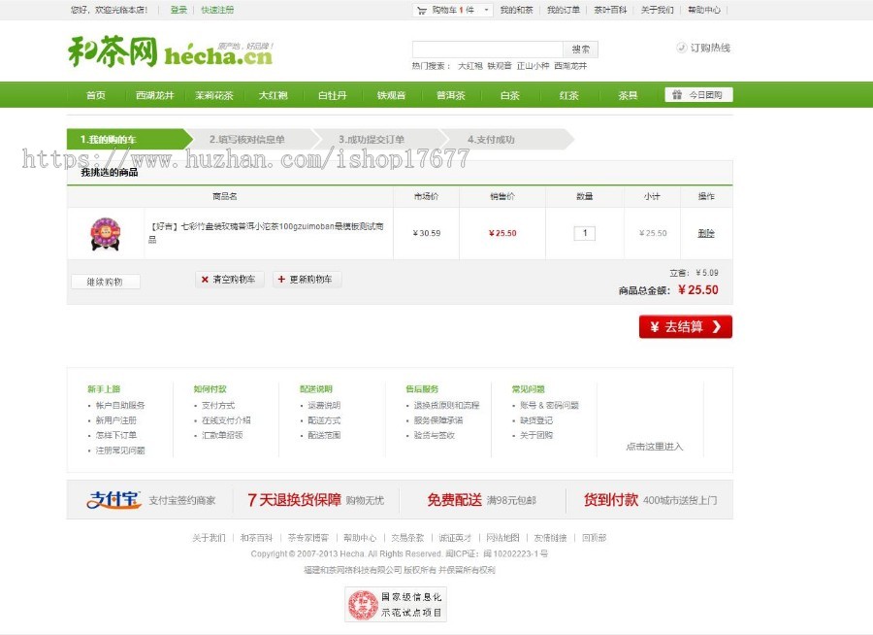Open 缺货登记 link
873x635 pixels.
coord(536,420)
